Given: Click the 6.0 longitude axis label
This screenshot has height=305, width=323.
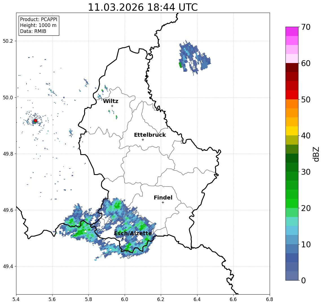Looking at the screenshot, I should click(125, 299).
